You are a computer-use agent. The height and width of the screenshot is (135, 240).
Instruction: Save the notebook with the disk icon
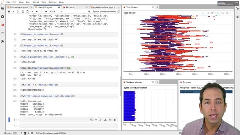point(9,12)
